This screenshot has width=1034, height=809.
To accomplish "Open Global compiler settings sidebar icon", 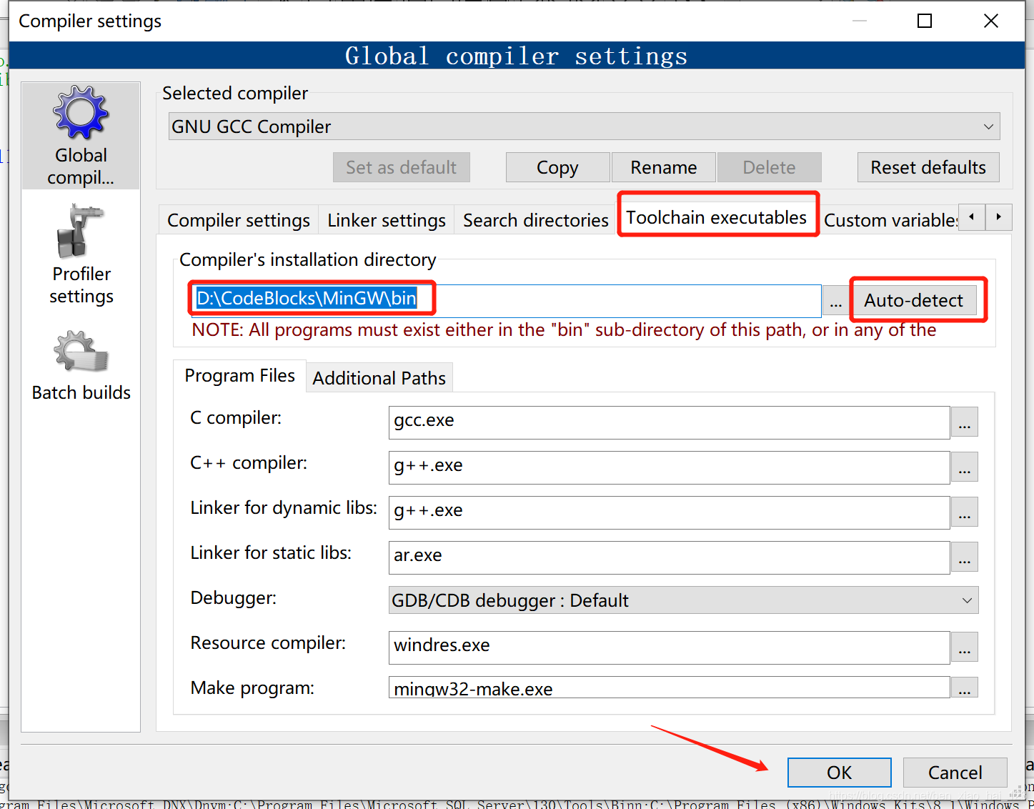I will [81, 136].
